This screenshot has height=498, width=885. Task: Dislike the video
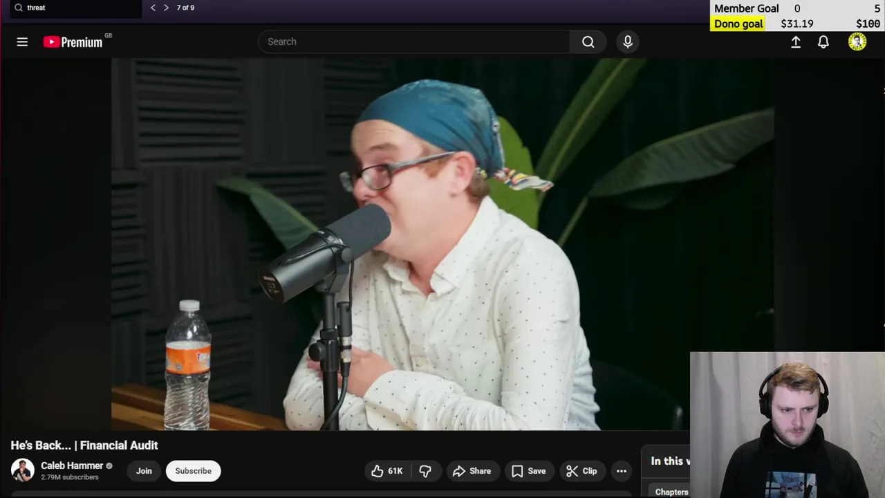tap(425, 471)
